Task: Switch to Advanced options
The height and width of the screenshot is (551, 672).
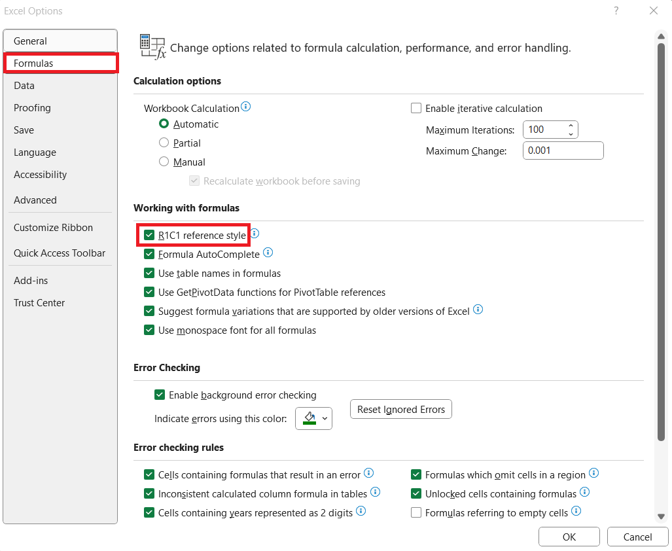Action: coord(60,200)
